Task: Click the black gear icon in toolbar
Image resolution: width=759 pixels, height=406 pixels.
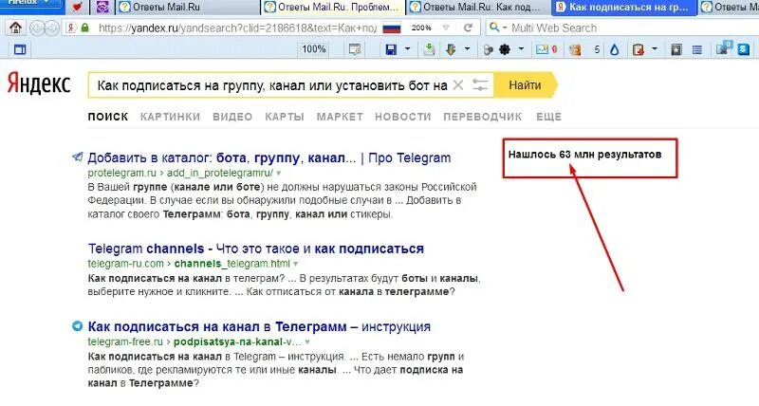Action: tap(505, 49)
